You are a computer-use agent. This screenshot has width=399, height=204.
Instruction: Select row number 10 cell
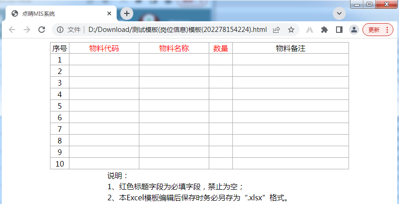point(60,164)
